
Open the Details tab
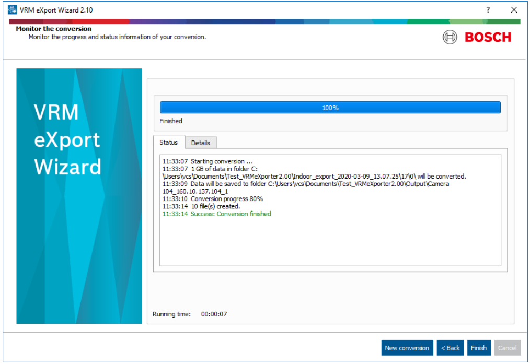pyautogui.click(x=200, y=143)
